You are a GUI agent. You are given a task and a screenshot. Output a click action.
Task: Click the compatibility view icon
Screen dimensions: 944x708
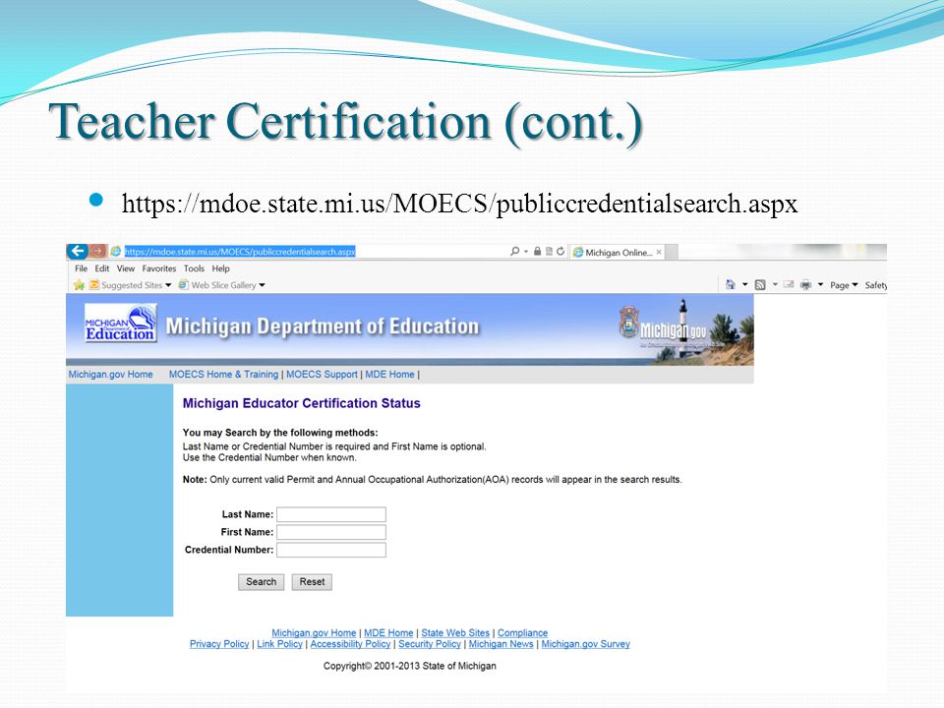(x=549, y=252)
